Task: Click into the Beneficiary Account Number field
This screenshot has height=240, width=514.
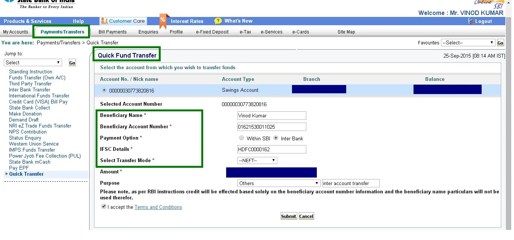Action: tap(272, 127)
